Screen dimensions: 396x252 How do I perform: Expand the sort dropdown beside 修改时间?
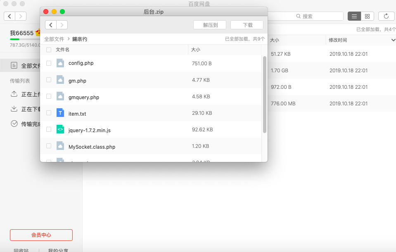[x=393, y=40]
